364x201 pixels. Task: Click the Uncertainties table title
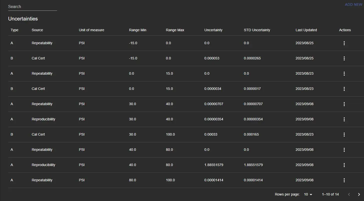point(23,19)
